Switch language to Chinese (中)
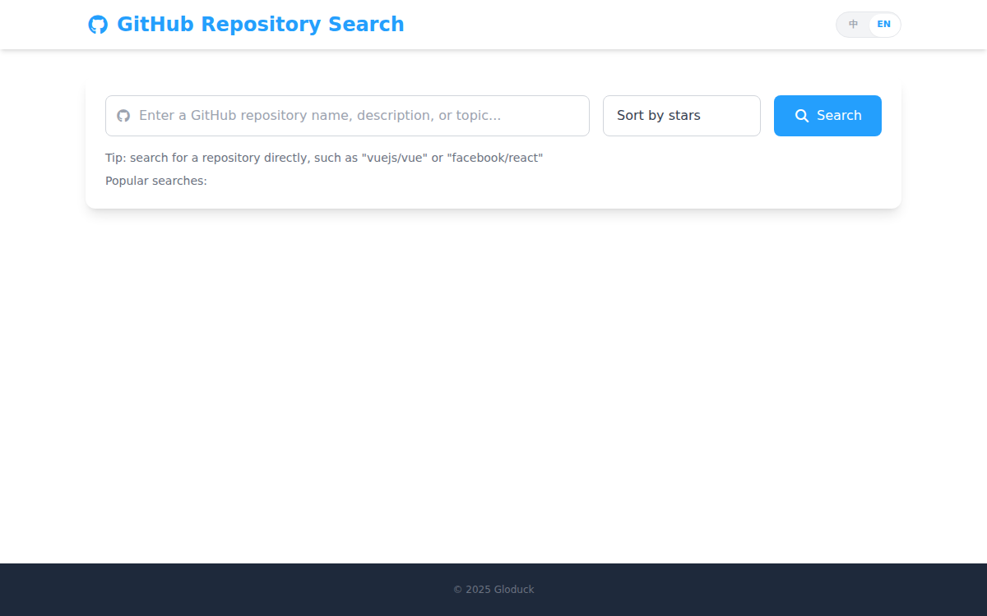The width and height of the screenshot is (987, 616). tap(854, 25)
